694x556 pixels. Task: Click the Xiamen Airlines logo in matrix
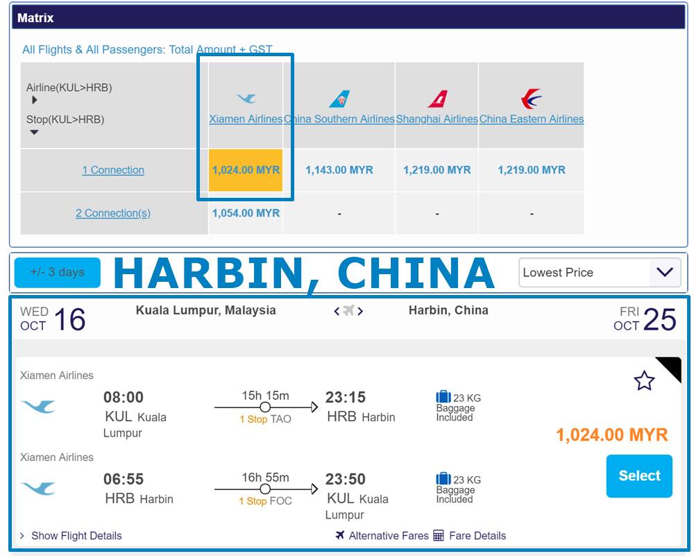(246, 98)
